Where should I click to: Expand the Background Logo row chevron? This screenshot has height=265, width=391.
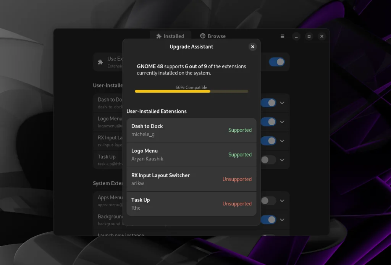click(x=282, y=220)
